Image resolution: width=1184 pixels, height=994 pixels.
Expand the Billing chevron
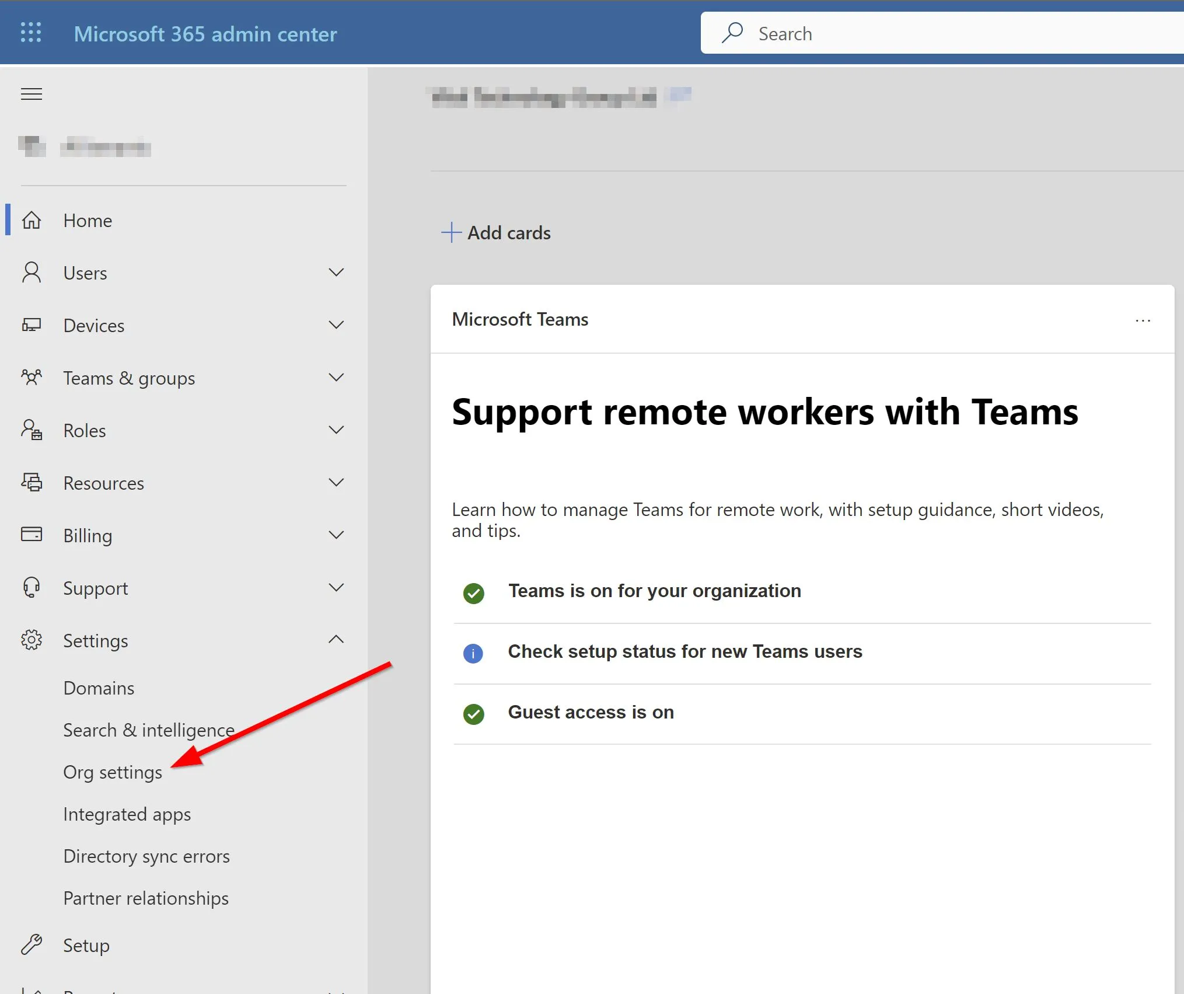tap(336, 535)
